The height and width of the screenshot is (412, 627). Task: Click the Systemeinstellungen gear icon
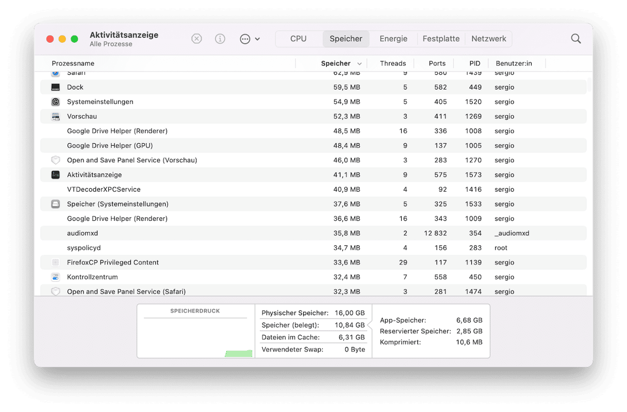[56, 102]
